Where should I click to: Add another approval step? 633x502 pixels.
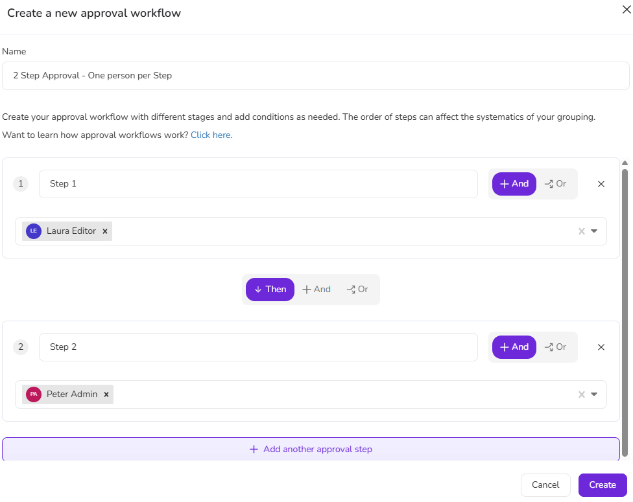tap(311, 449)
